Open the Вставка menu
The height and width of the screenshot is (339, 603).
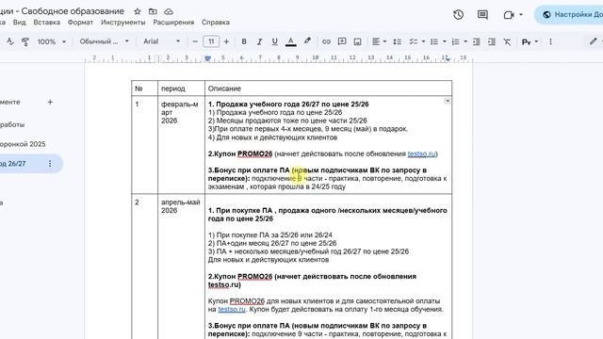coord(46,23)
